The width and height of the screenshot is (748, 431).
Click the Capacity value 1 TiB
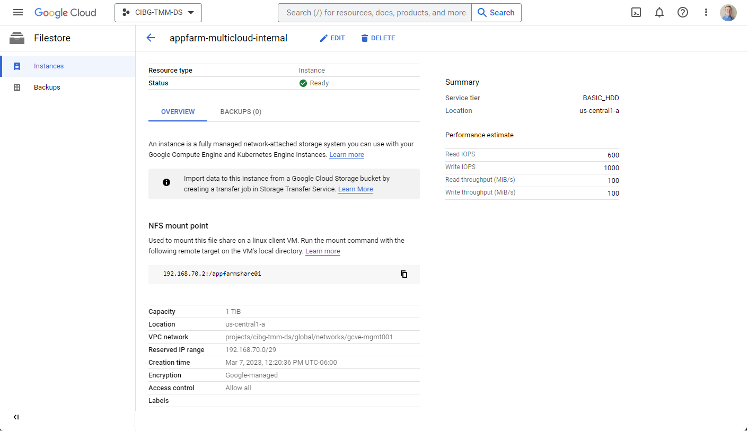point(233,312)
